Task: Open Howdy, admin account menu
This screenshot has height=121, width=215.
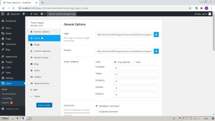Action: (x=203, y=14)
